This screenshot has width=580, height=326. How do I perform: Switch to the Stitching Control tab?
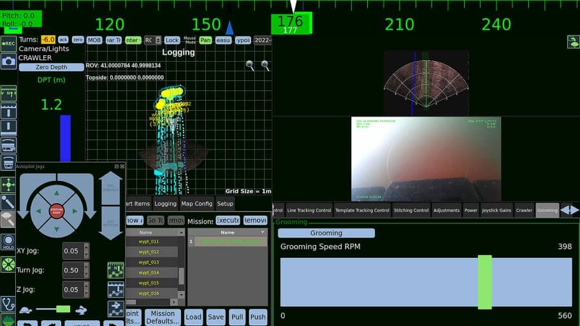[411, 210]
